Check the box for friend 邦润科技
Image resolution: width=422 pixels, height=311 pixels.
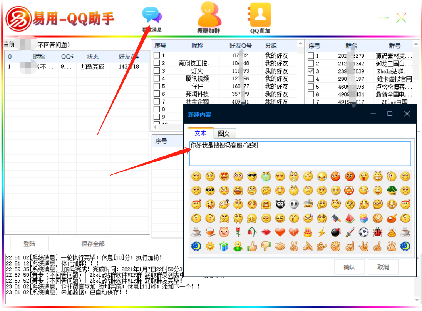tap(157, 94)
